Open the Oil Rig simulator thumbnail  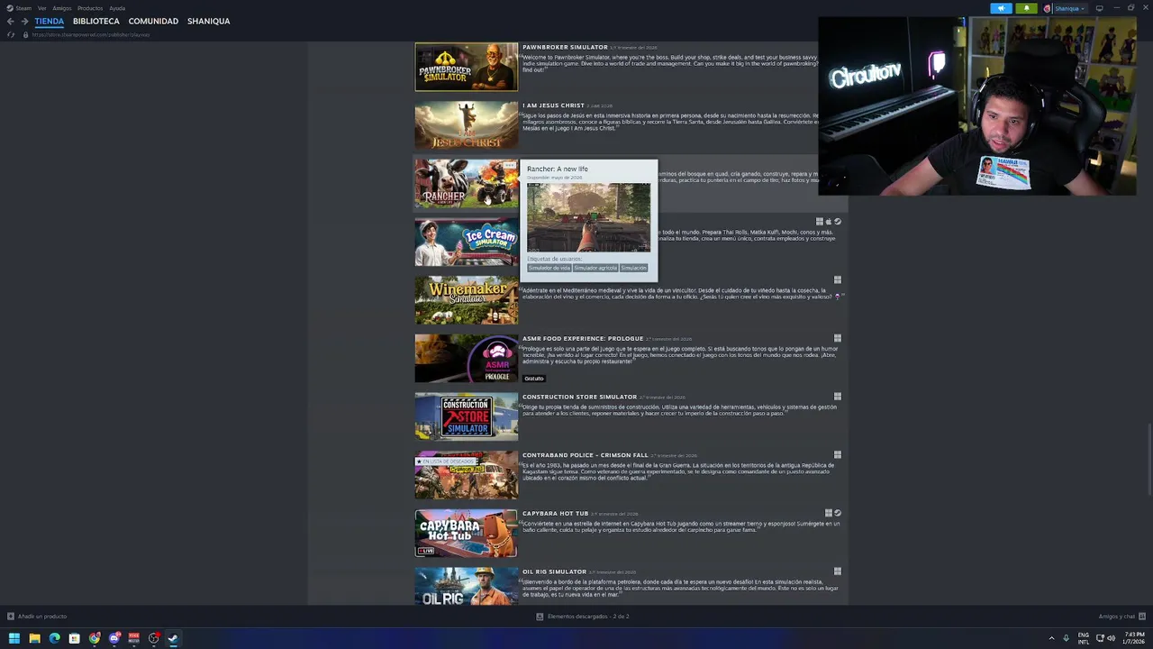[x=467, y=586]
